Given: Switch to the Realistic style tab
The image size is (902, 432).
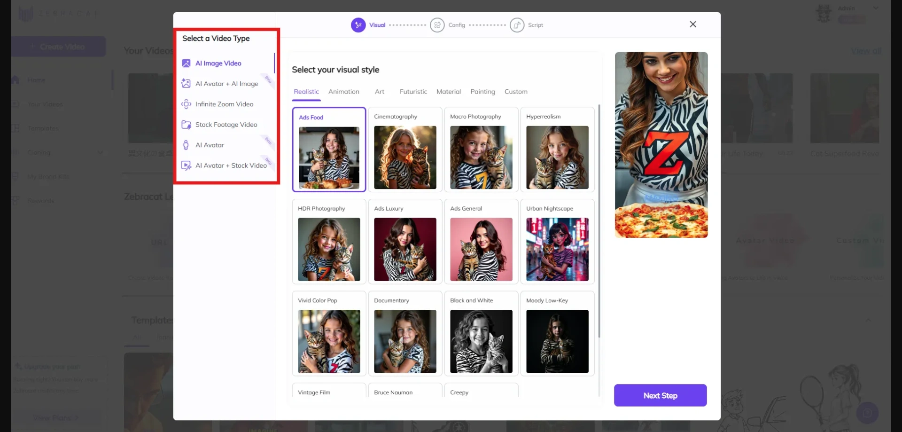Looking at the screenshot, I should click(x=306, y=92).
